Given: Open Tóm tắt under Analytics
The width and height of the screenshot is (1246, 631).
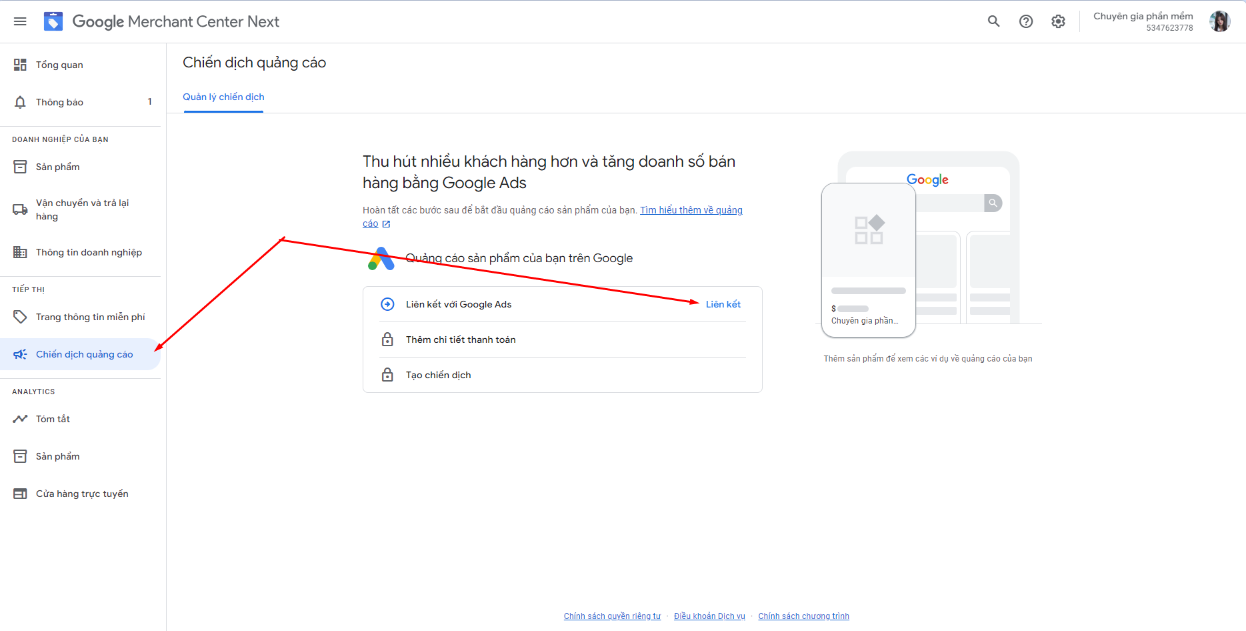Looking at the screenshot, I should click(80, 419).
